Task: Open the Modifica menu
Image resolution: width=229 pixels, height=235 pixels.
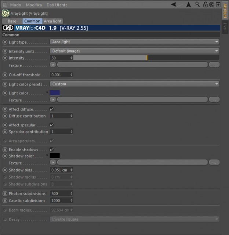Action: [x=34, y=5]
